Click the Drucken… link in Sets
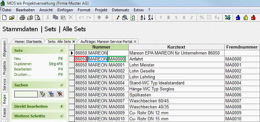The image size is (260, 122). coord(23,74)
